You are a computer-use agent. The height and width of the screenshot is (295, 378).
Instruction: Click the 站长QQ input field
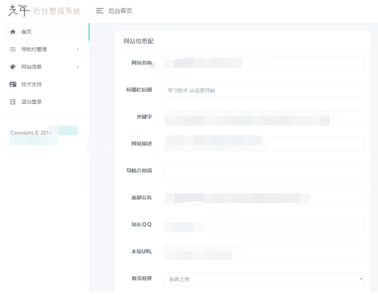pos(263,225)
